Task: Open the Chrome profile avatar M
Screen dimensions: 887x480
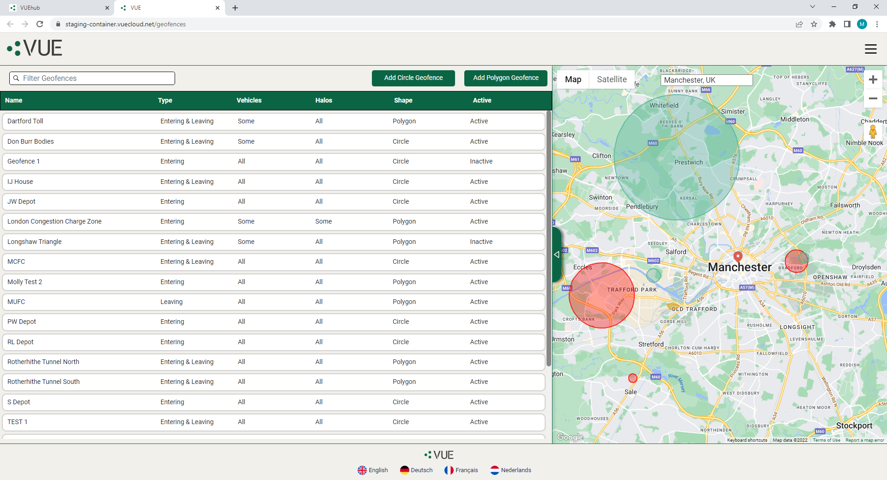Action: coord(862,24)
